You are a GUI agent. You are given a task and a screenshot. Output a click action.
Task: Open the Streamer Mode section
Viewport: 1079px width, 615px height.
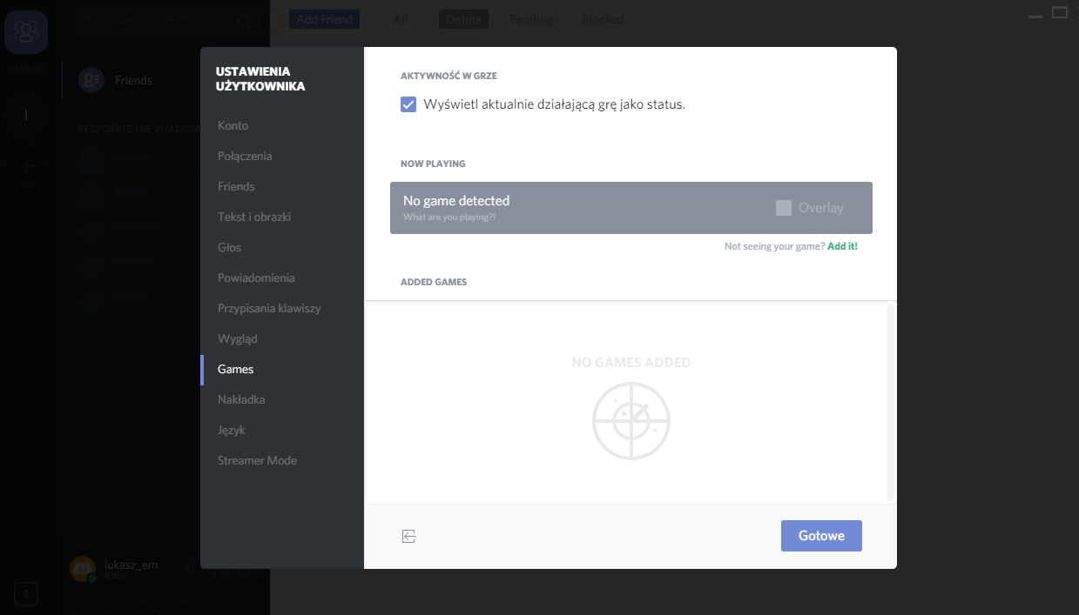pos(282,460)
